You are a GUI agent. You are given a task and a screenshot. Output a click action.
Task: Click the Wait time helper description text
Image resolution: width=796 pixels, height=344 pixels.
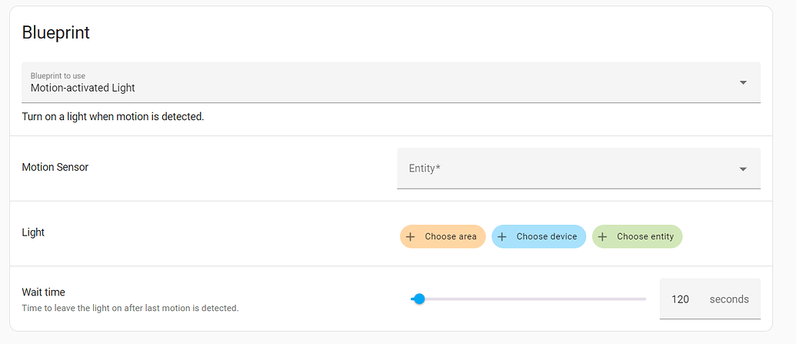tap(130, 308)
